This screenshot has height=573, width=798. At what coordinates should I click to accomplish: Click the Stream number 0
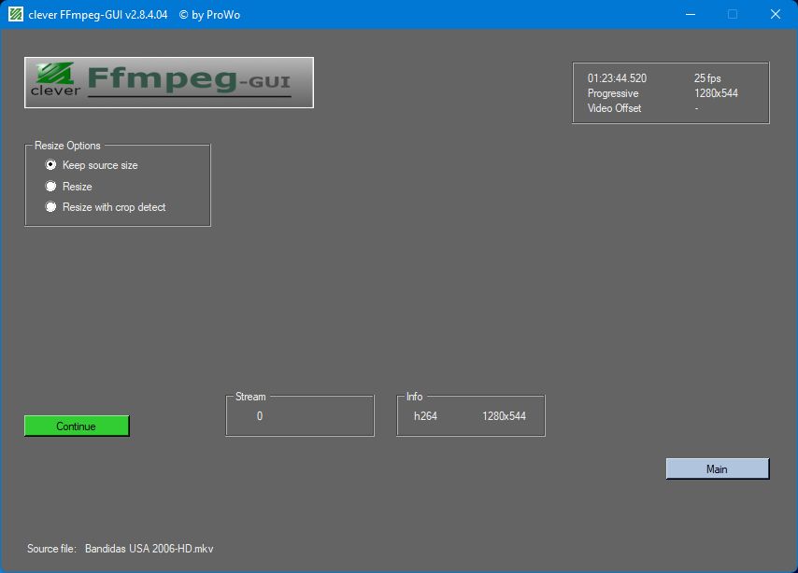click(260, 416)
